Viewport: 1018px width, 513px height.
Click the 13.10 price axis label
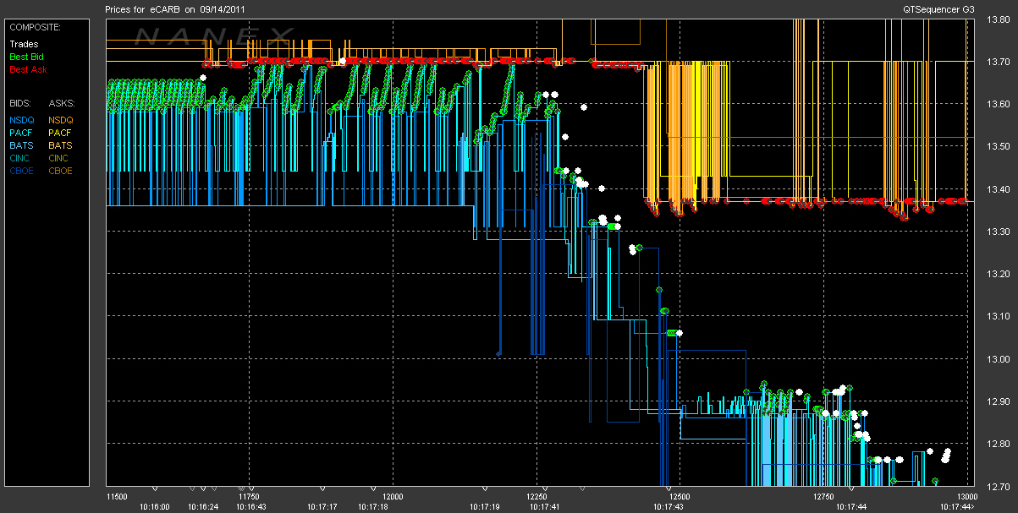pos(999,316)
